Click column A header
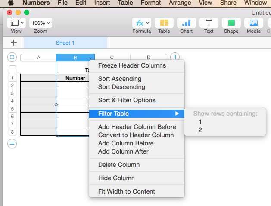 click(x=38, y=58)
